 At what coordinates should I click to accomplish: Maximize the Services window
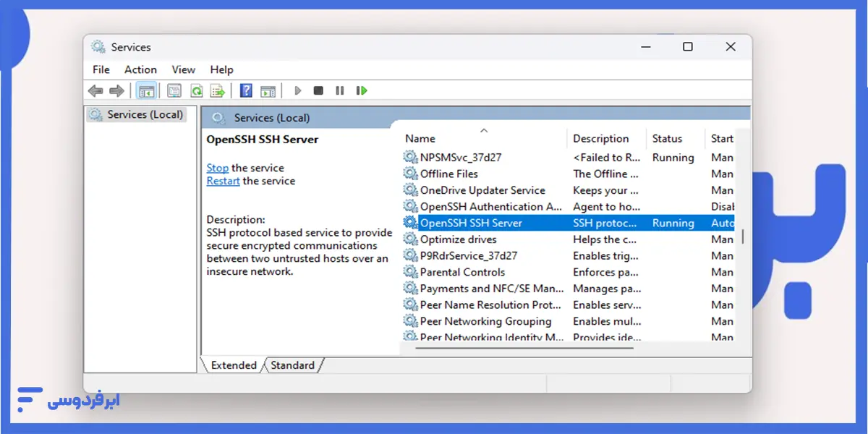(687, 47)
